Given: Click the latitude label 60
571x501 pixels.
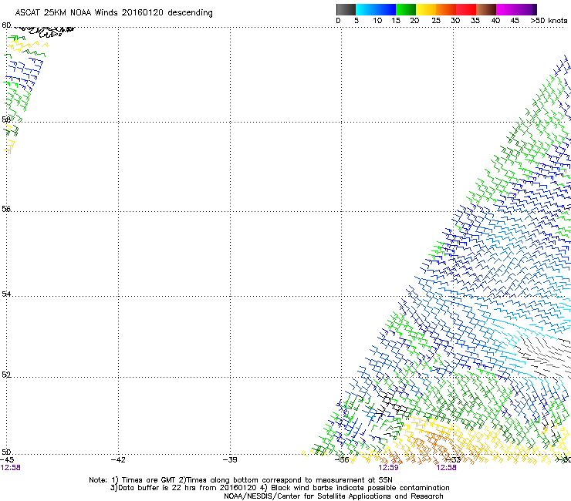Looking at the screenshot, I should pyautogui.click(x=6, y=25).
